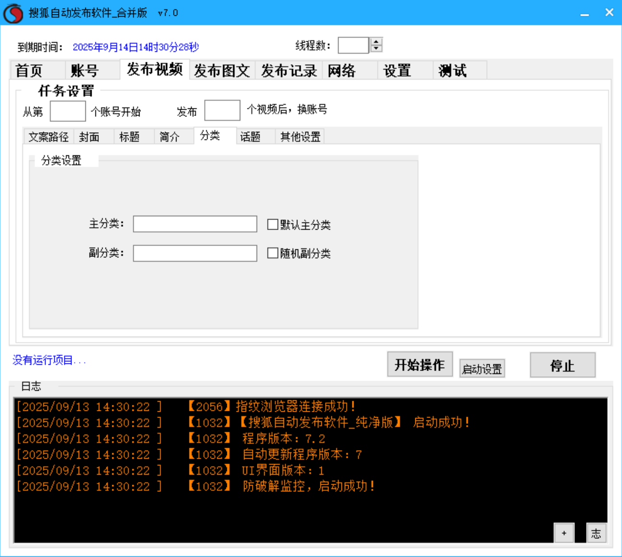Enable the 默认主分类 checkbox

tap(272, 224)
